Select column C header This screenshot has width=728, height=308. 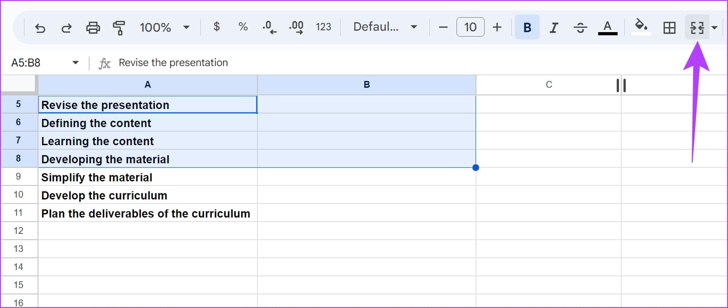point(548,85)
